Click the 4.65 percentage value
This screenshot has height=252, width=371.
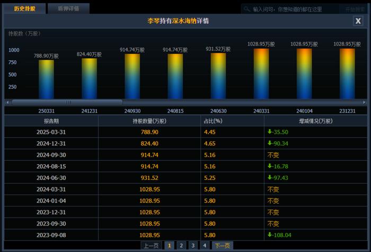click(210, 143)
